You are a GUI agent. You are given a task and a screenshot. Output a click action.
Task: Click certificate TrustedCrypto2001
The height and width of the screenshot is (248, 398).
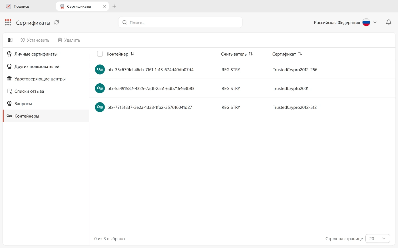click(291, 88)
